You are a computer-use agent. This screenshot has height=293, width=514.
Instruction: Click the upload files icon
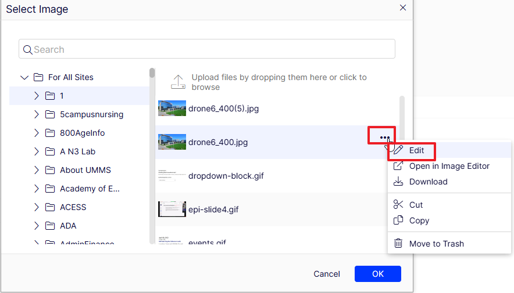pos(178,82)
